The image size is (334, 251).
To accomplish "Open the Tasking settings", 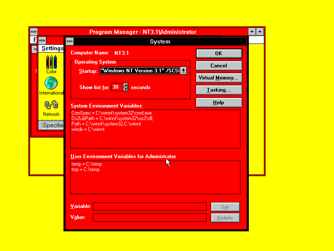I will (219, 90).
